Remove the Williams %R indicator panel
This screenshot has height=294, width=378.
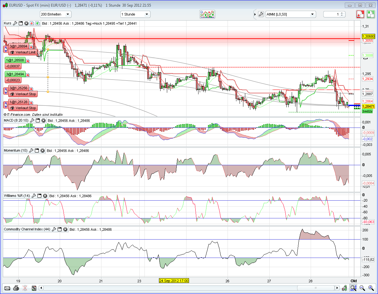pyautogui.click(x=45, y=196)
